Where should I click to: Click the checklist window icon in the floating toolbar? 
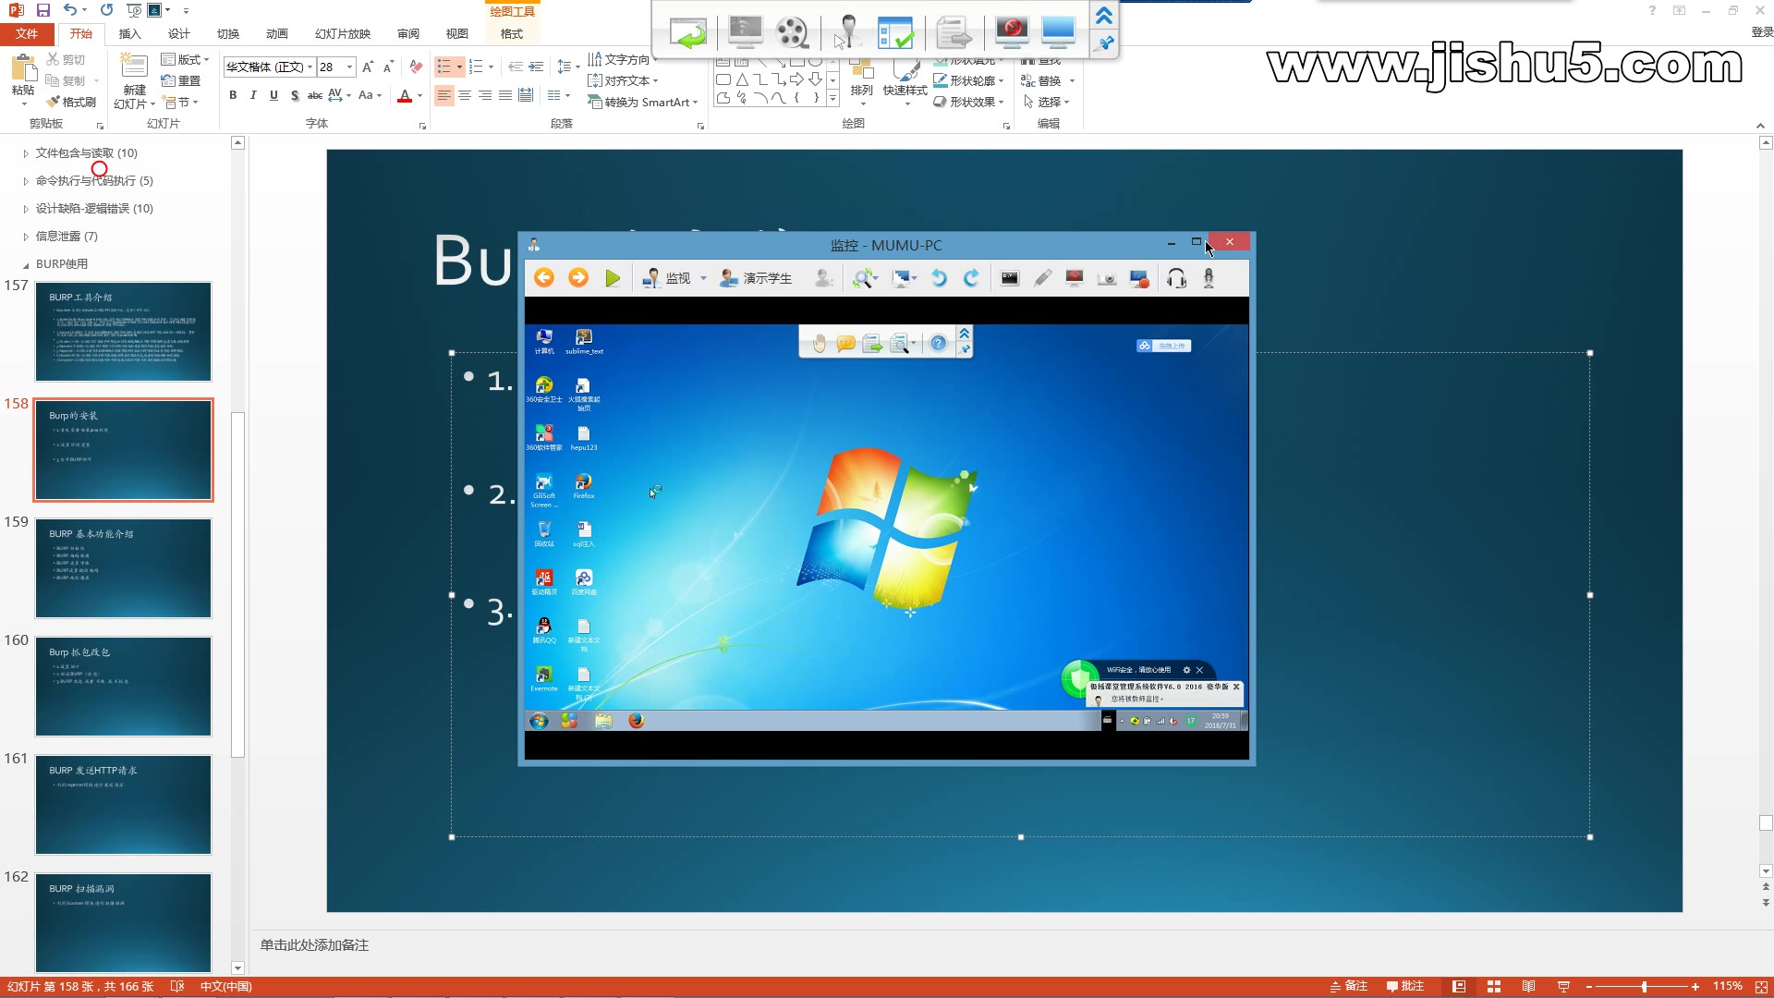(x=896, y=32)
